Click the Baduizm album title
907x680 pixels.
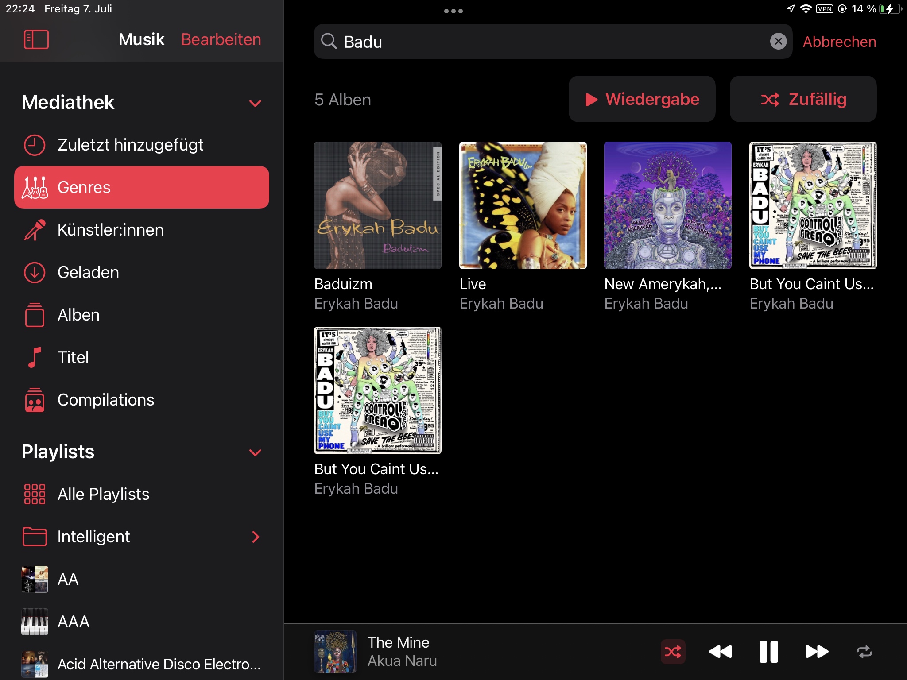343,284
